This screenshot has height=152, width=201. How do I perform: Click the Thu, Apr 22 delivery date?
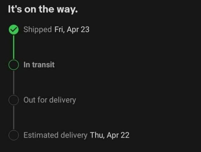[x=110, y=136]
